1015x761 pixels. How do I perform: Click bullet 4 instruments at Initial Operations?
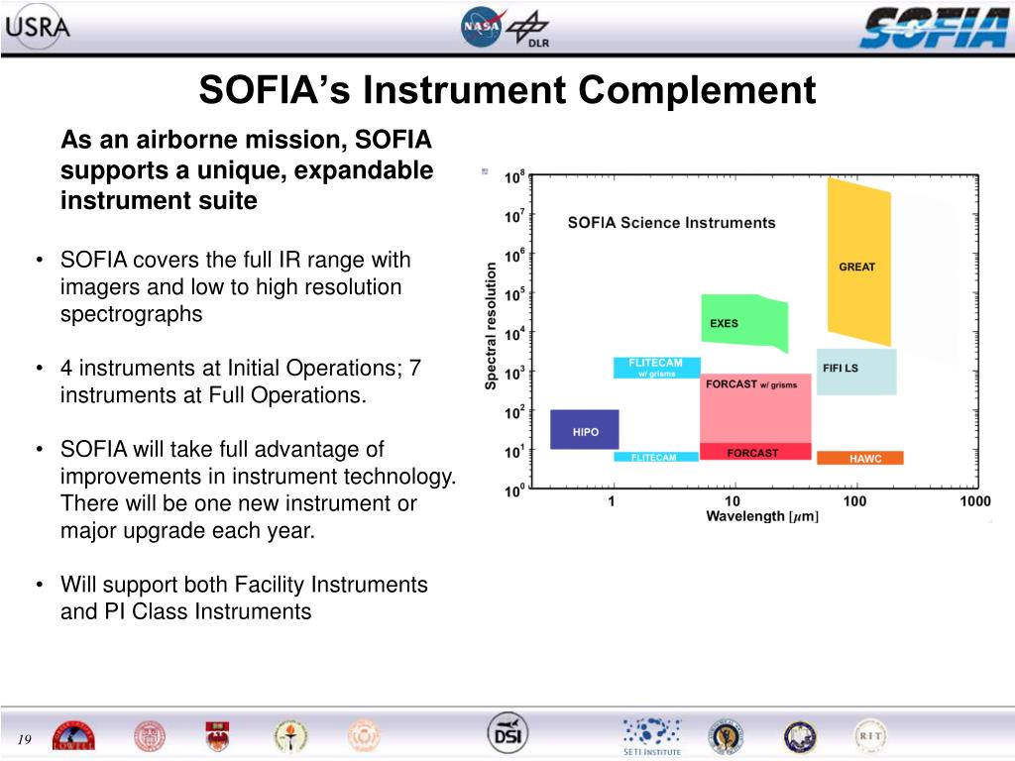tap(241, 381)
